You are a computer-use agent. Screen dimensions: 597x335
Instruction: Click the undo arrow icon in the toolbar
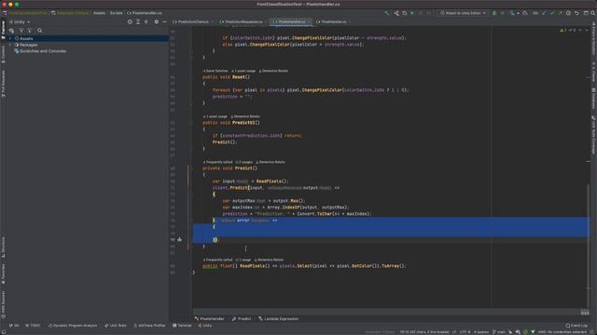coord(576,13)
